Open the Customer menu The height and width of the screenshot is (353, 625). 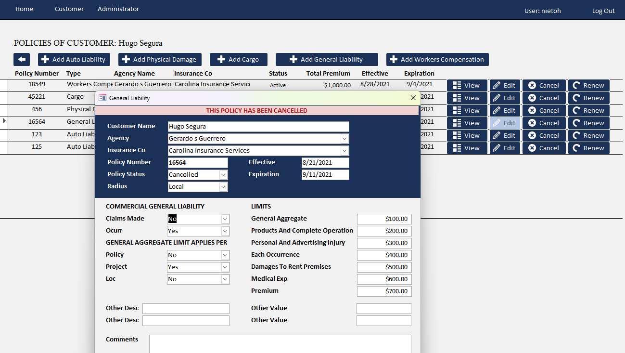point(69,9)
